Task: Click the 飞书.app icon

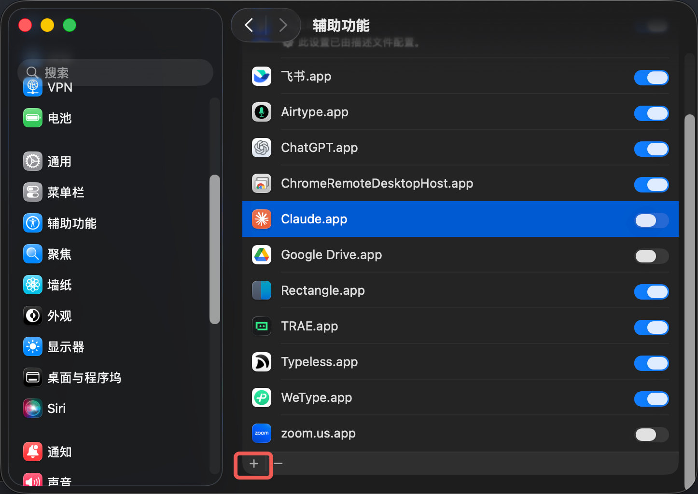Action: 261,76
